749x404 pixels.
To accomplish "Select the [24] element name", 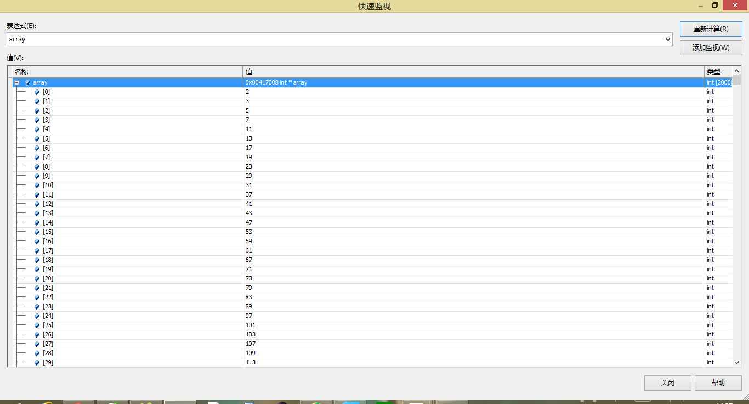I will click(48, 316).
